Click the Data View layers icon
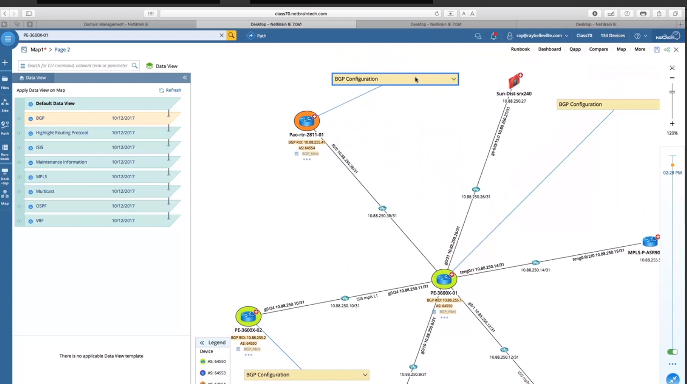The image size is (687, 384). tap(149, 66)
